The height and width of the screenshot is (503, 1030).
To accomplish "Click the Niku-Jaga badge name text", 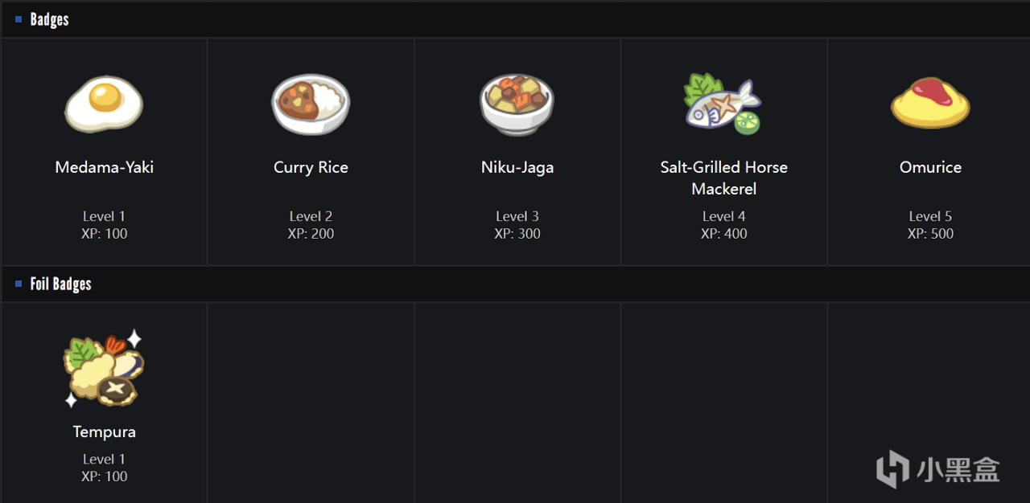I will [x=517, y=167].
